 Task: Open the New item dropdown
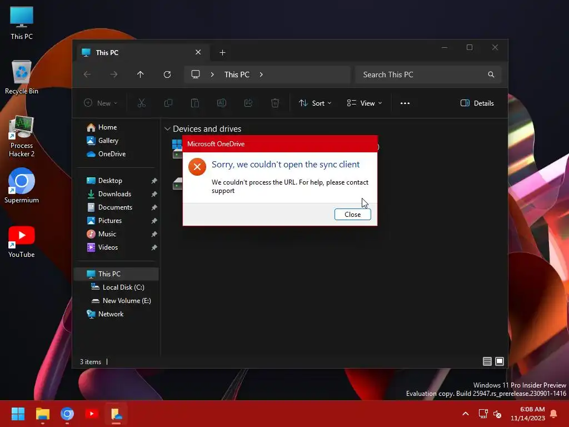(101, 103)
